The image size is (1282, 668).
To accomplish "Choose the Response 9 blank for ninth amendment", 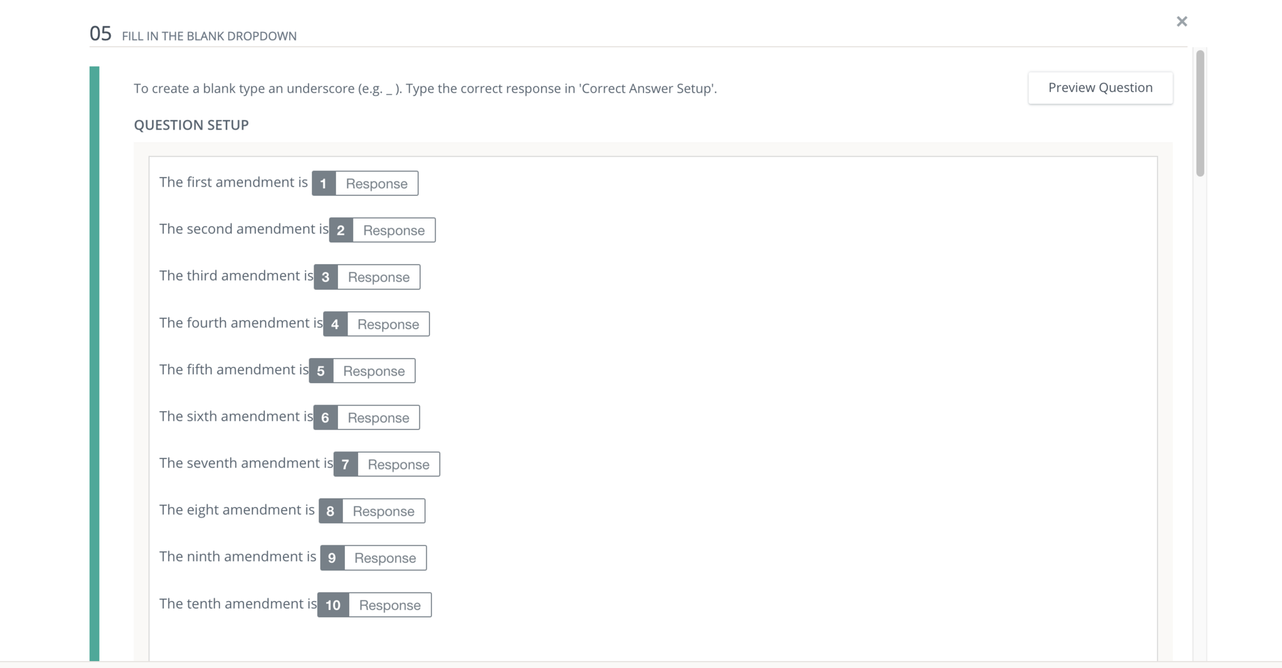I will [384, 558].
